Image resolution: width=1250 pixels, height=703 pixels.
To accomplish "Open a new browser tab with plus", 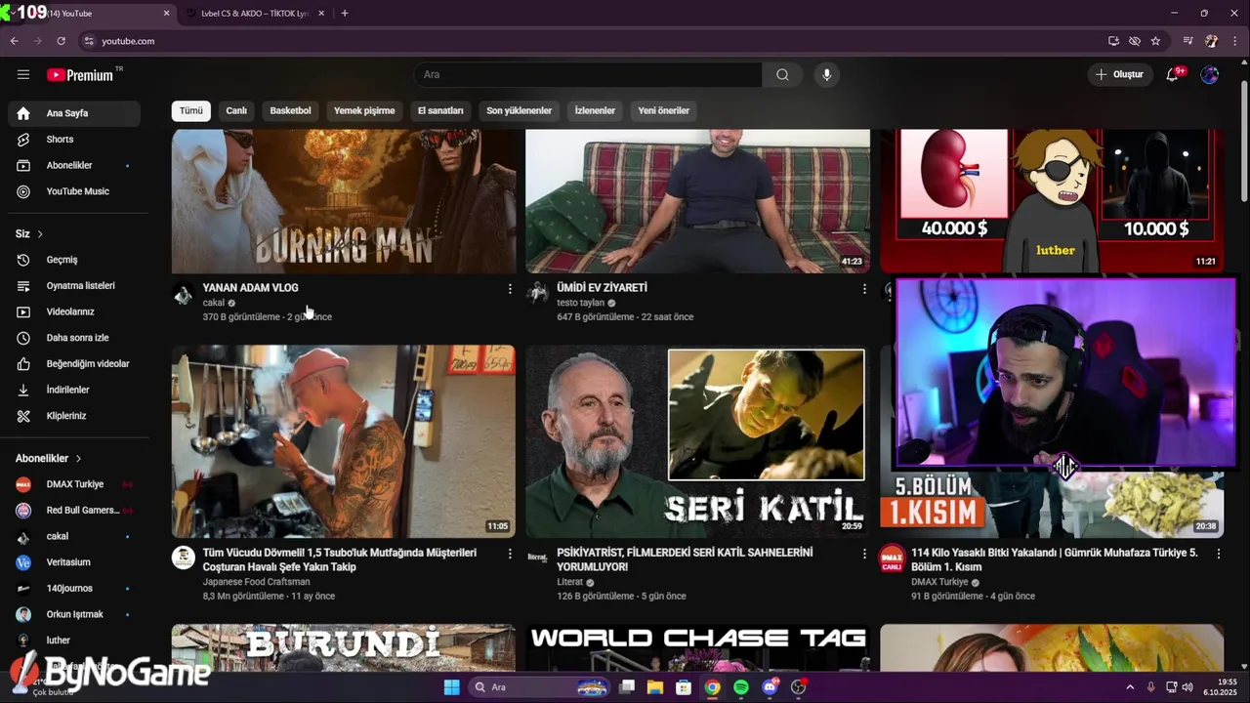I will click(x=344, y=13).
